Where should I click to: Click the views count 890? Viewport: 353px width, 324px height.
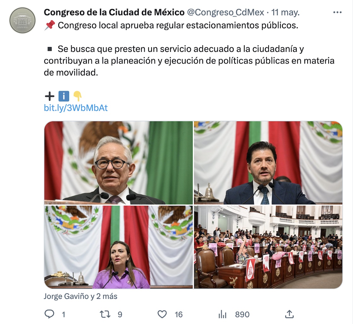[x=242, y=314]
